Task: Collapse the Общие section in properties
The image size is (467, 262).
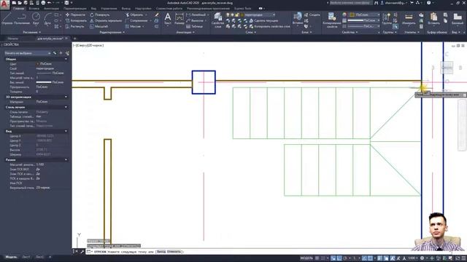Action: click(x=66, y=59)
